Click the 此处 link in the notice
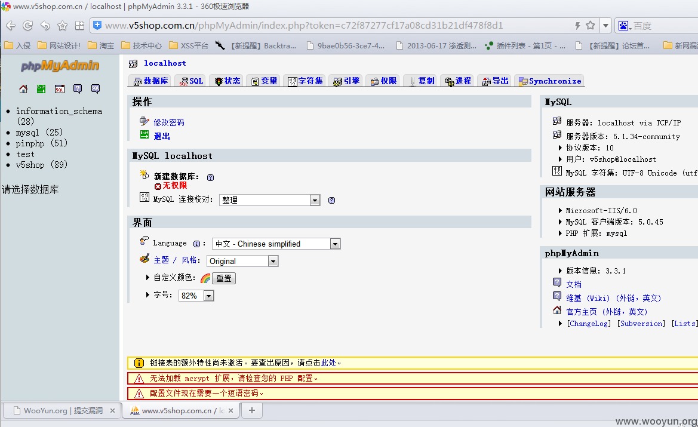Image resolution: width=698 pixels, height=427 pixels. [328, 363]
